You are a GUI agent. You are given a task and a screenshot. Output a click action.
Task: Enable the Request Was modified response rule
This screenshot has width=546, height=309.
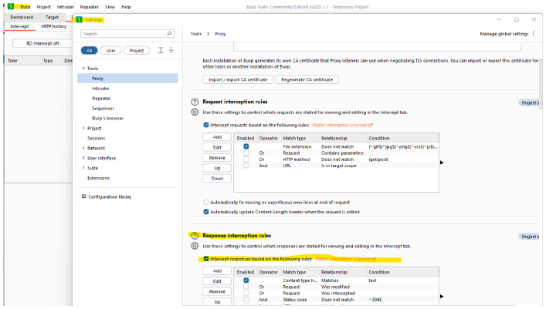(x=246, y=287)
